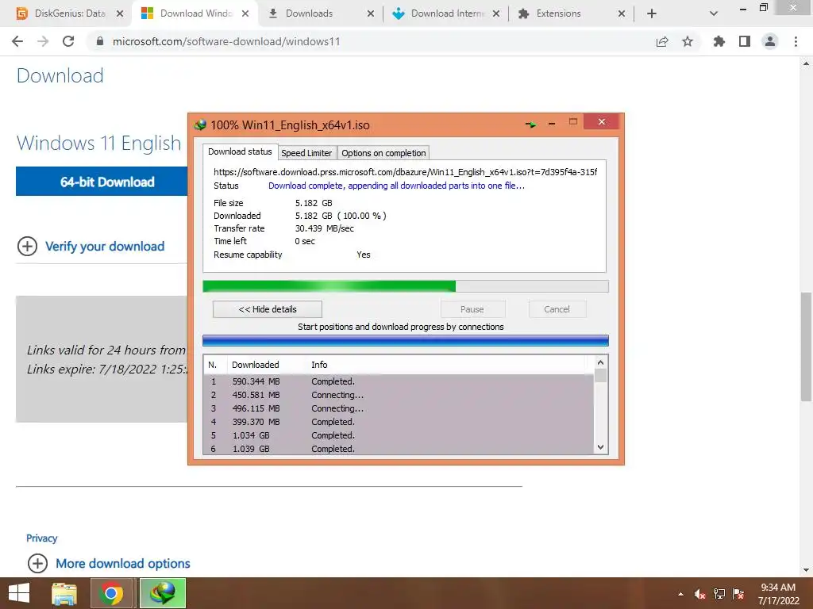
Task: Open the Privacy link
Action: coord(41,538)
